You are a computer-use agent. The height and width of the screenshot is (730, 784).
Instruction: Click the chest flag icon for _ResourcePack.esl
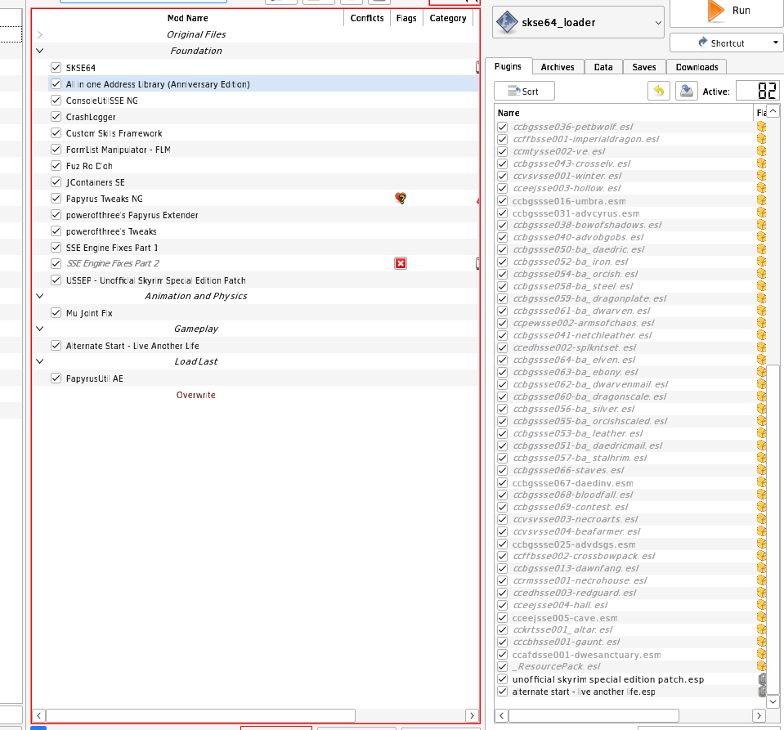click(x=761, y=666)
